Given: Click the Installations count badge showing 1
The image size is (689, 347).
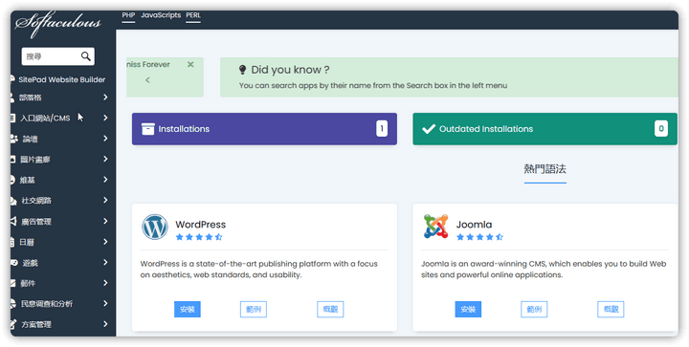Looking at the screenshot, I should pos(382,129).
